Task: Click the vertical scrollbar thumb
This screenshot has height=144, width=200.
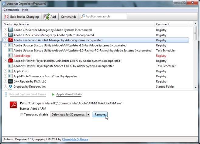Action: tap(195, 33)
